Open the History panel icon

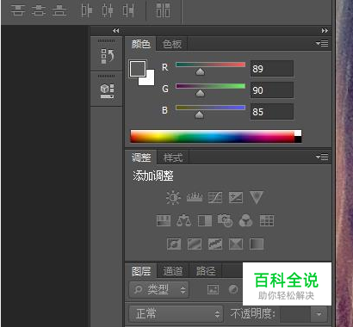point(107,56)
